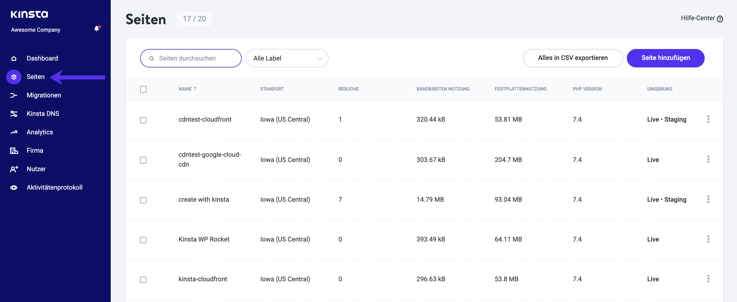This screenshot has height=302, width=737.
Task: Open the Aktivitätenprotokoll eye icon
Action: 14,187
